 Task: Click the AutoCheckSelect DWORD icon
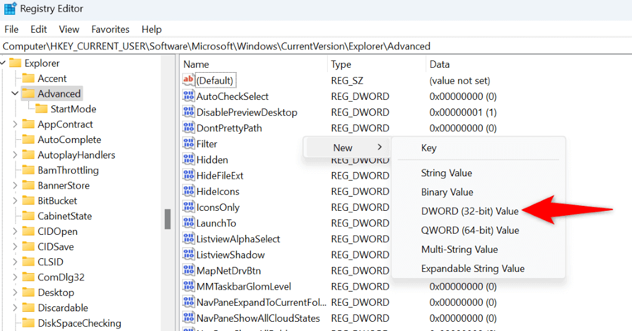188,96
